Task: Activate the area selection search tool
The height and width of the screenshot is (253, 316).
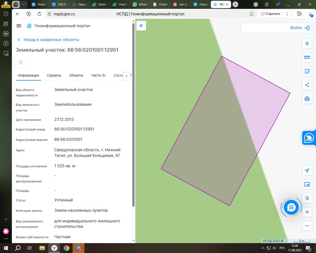Action: [x=307, y=71]
